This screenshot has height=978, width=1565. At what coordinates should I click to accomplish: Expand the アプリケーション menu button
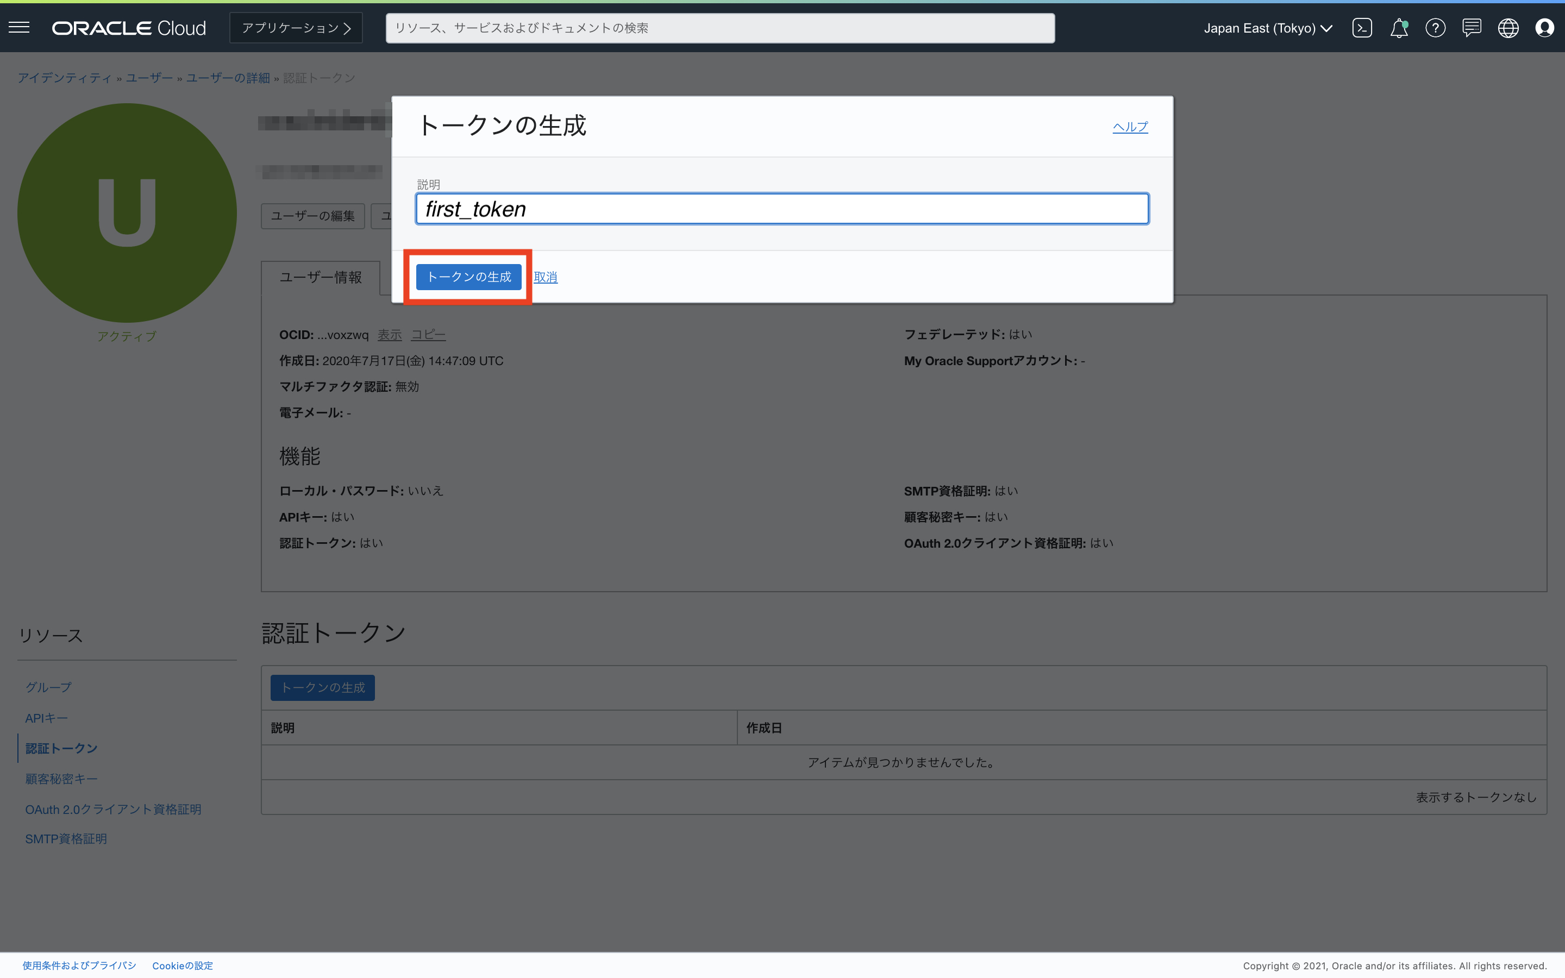[296, 28]
